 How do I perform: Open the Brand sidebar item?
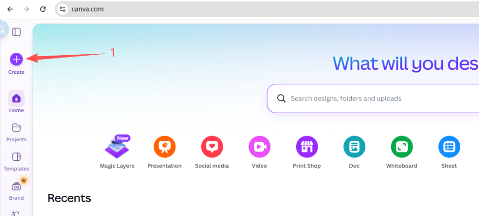(16, 191)
